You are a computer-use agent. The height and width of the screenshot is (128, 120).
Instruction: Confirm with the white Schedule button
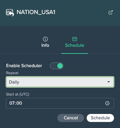(100, 118)
